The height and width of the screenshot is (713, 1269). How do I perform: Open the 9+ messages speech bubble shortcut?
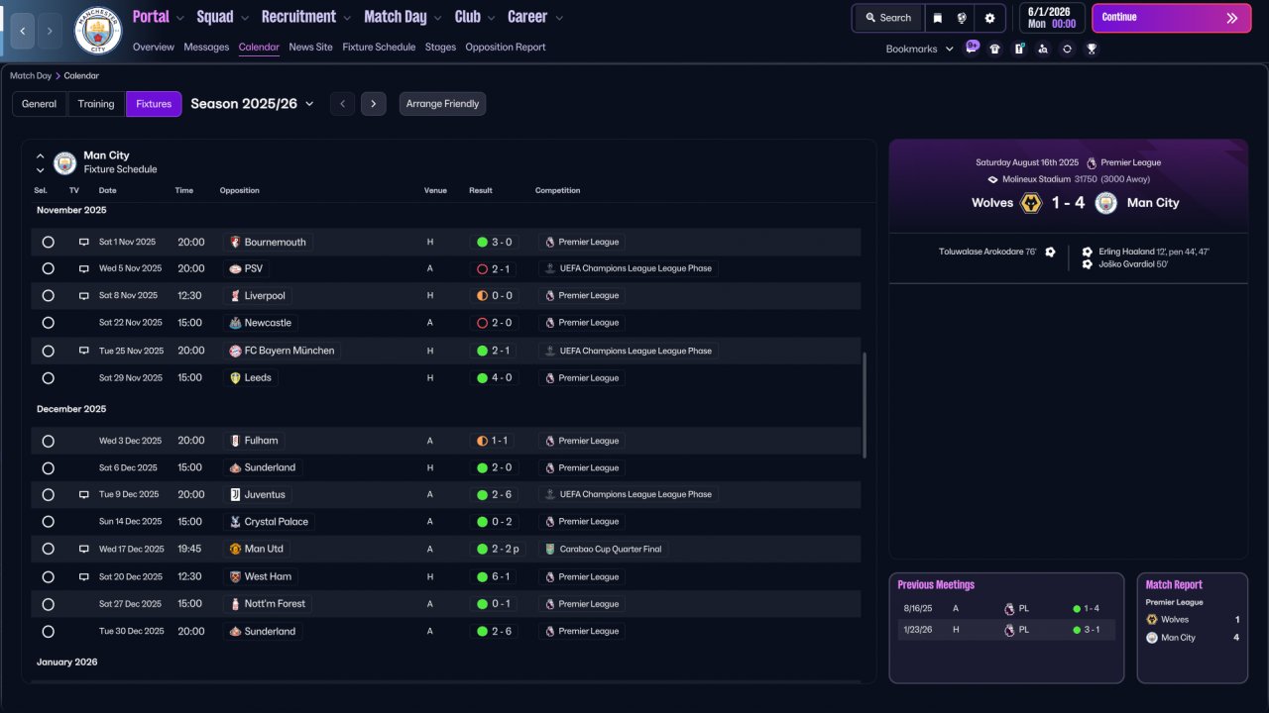click(x=973, y=47)
